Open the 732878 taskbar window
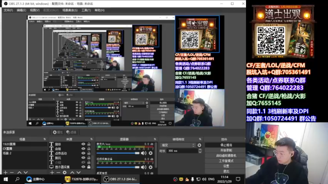The height and width of the screenshot is (184, 328). (x=82, y=179)
